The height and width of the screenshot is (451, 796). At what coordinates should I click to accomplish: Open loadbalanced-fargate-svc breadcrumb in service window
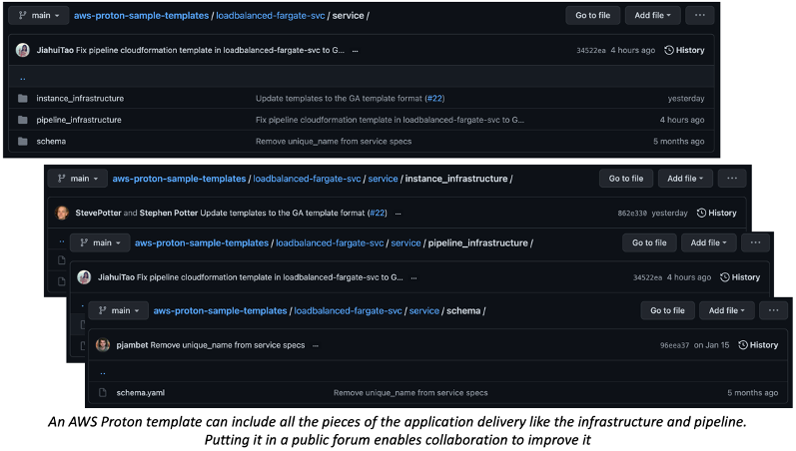[x=270, y=16]
